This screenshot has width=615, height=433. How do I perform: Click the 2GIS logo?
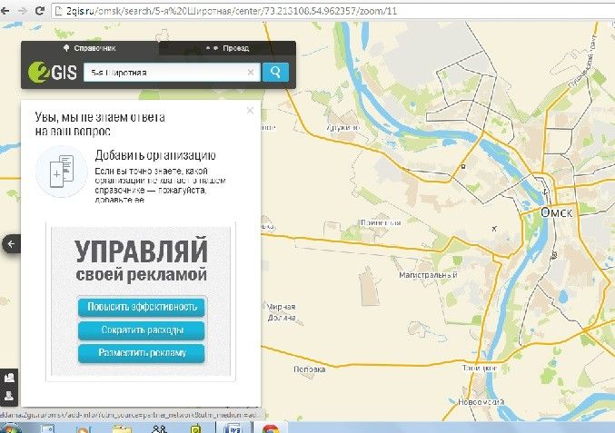[x=52, y=73]
